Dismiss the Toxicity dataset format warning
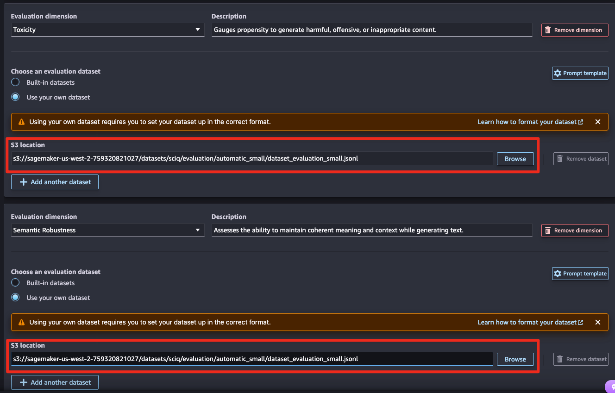The image size is (615, 393). (x=598, y=122)
